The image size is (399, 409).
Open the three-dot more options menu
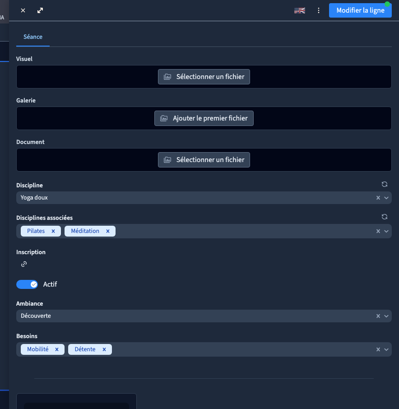[x=318, y=10]
